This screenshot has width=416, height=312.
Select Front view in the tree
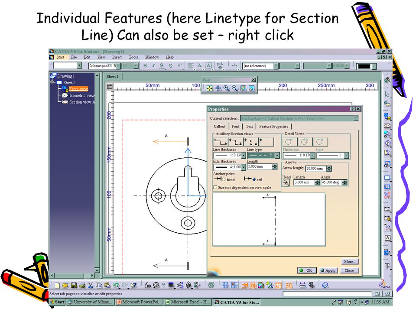click(78, 89)
